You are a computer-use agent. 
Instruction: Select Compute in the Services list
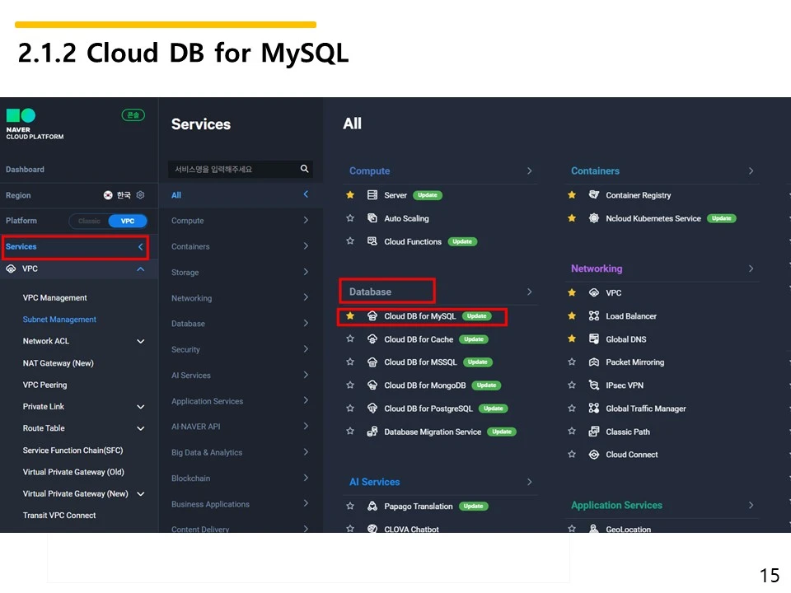coord(241,221)
